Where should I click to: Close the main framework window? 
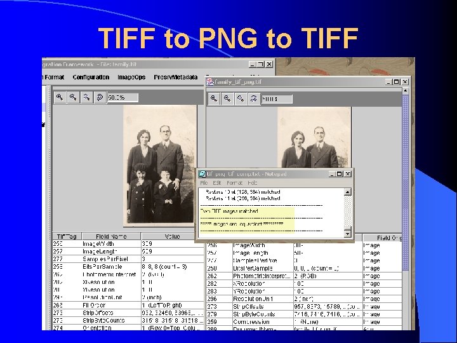[269, 64]
